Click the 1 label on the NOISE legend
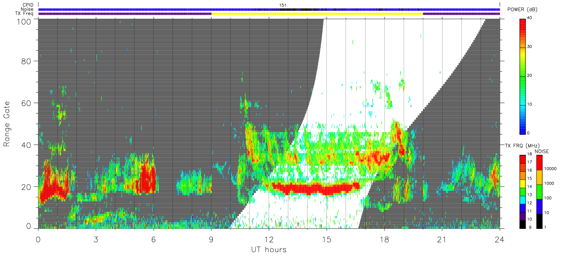 (546, 227)
